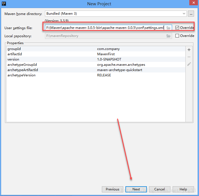
Task: Click the RELEASE value
Action: [104, 75]
